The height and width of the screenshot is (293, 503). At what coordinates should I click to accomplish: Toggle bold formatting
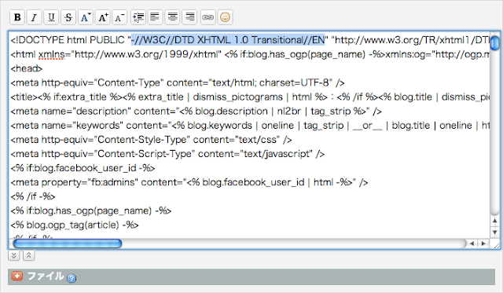17,17
